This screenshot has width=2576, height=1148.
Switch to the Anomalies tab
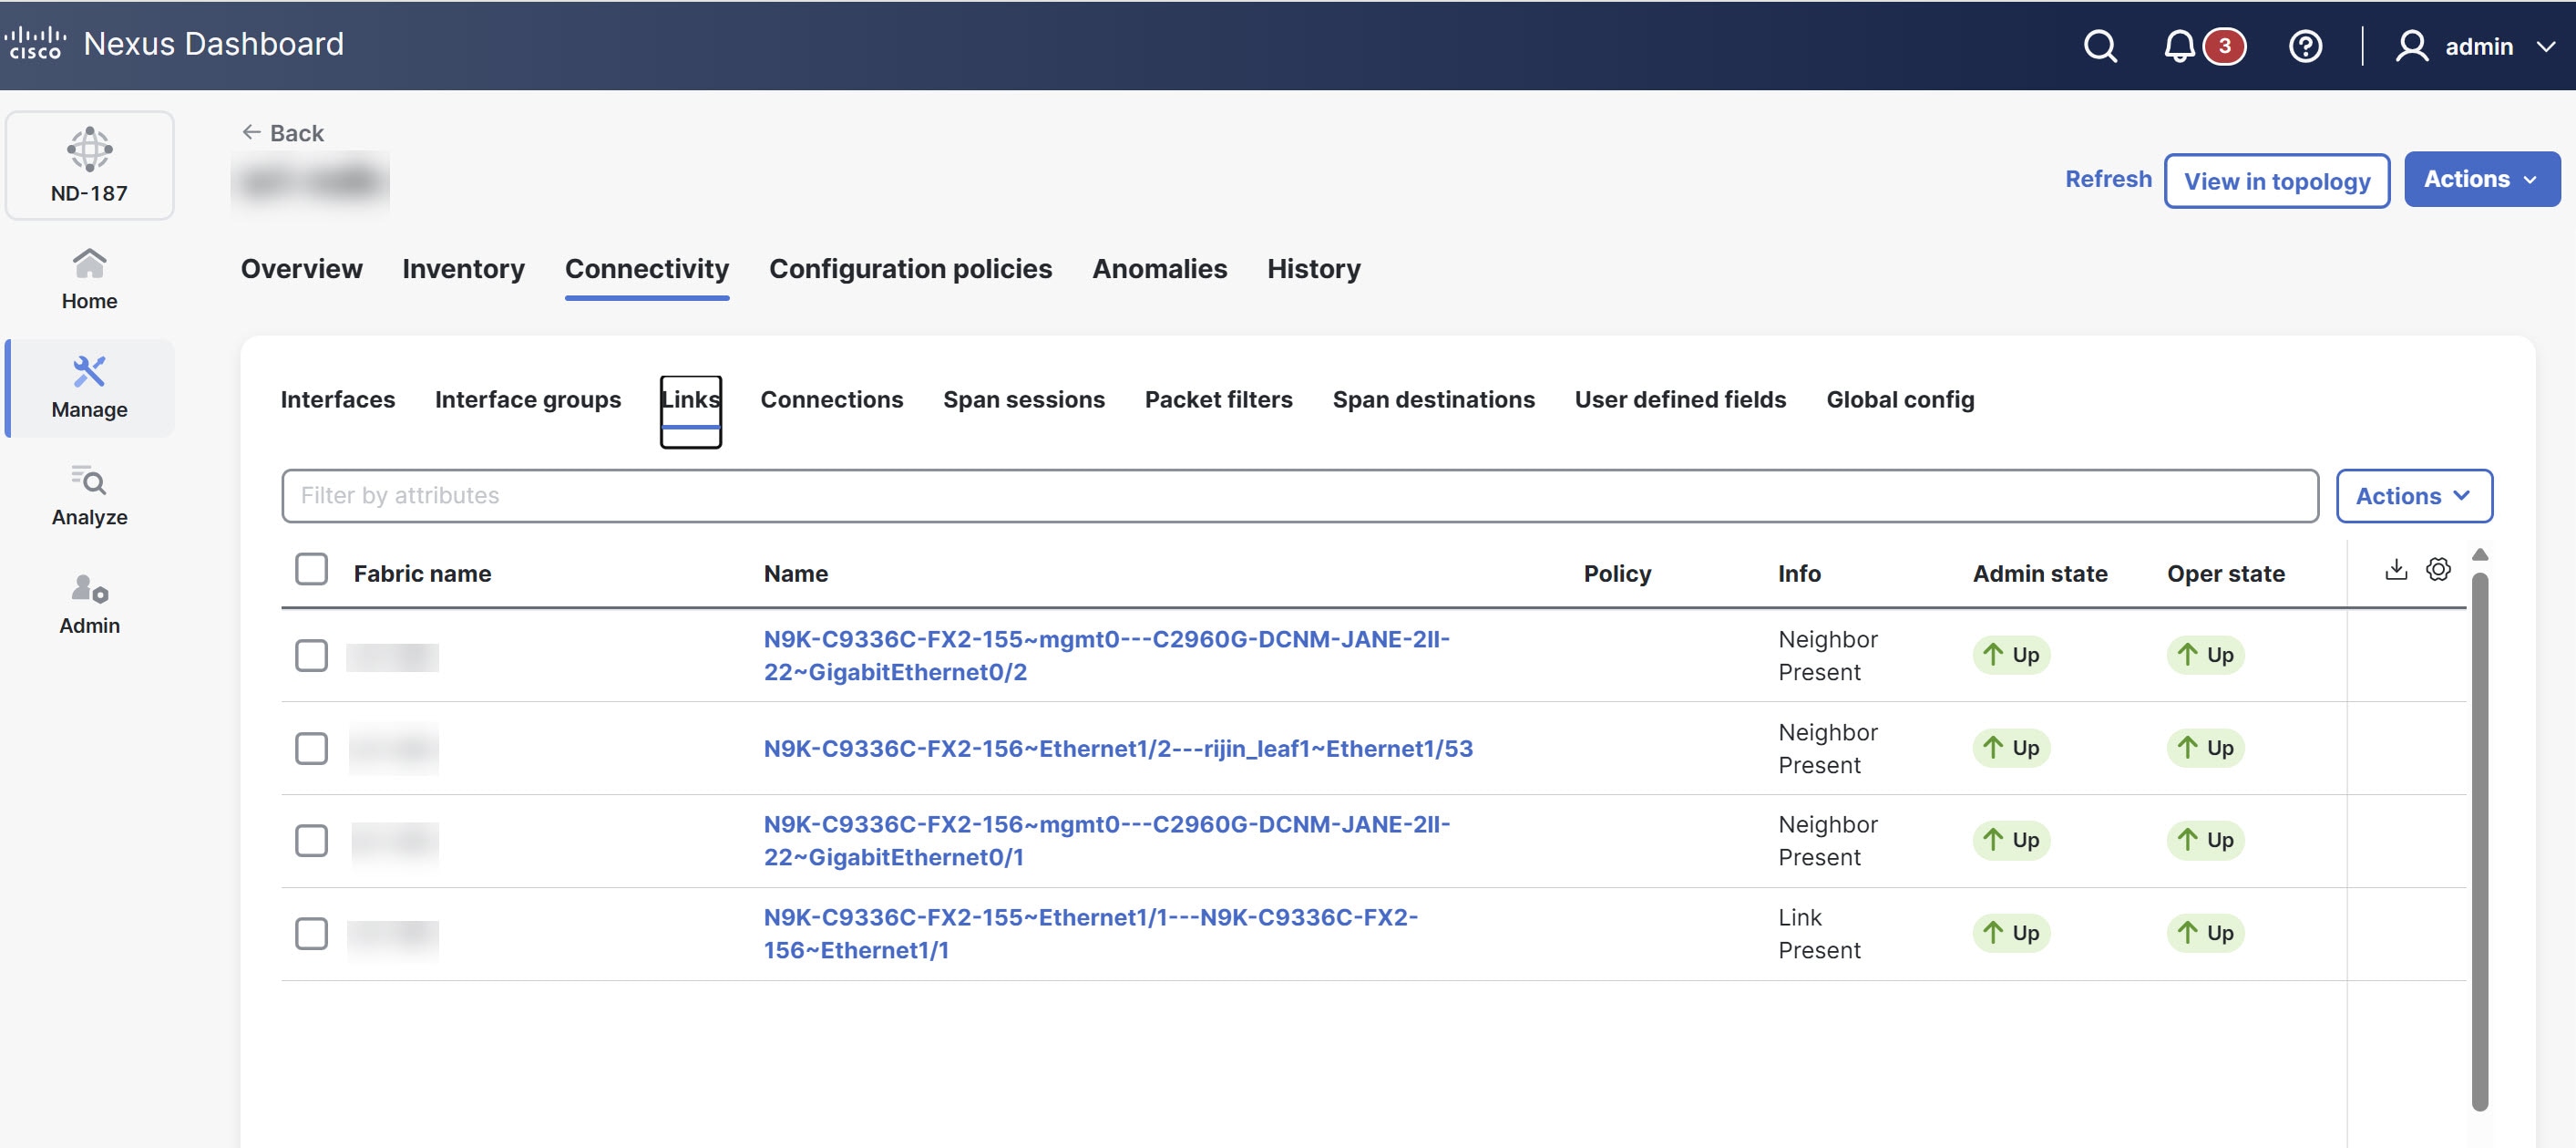point(1159,268)
